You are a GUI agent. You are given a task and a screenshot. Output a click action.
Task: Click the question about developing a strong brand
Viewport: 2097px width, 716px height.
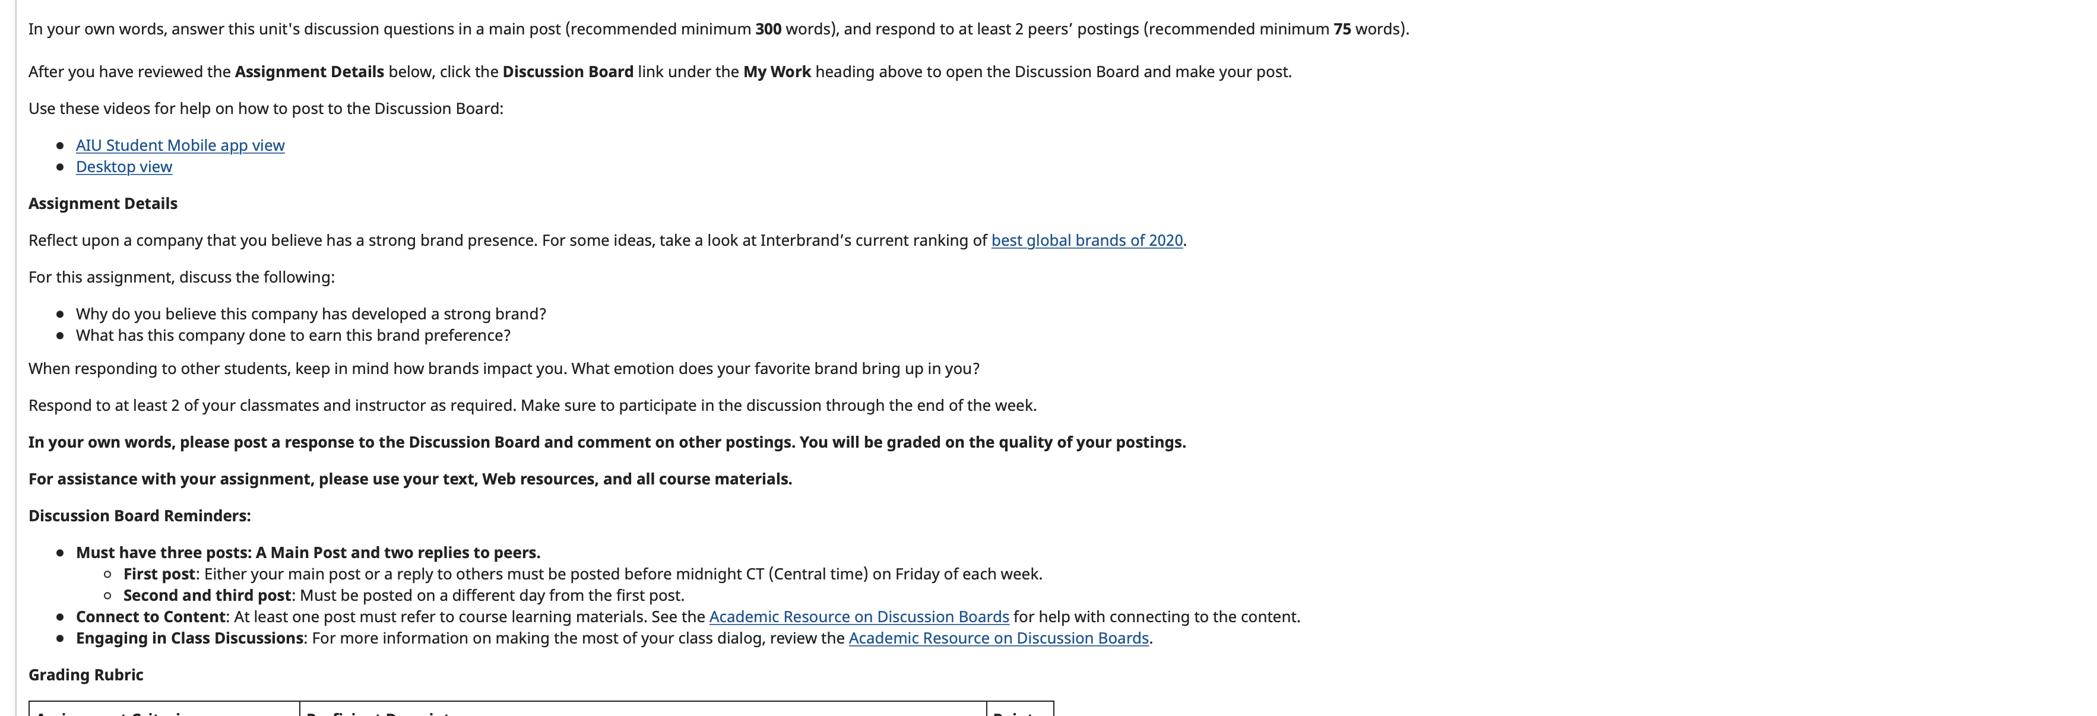(x=311, y=314)
